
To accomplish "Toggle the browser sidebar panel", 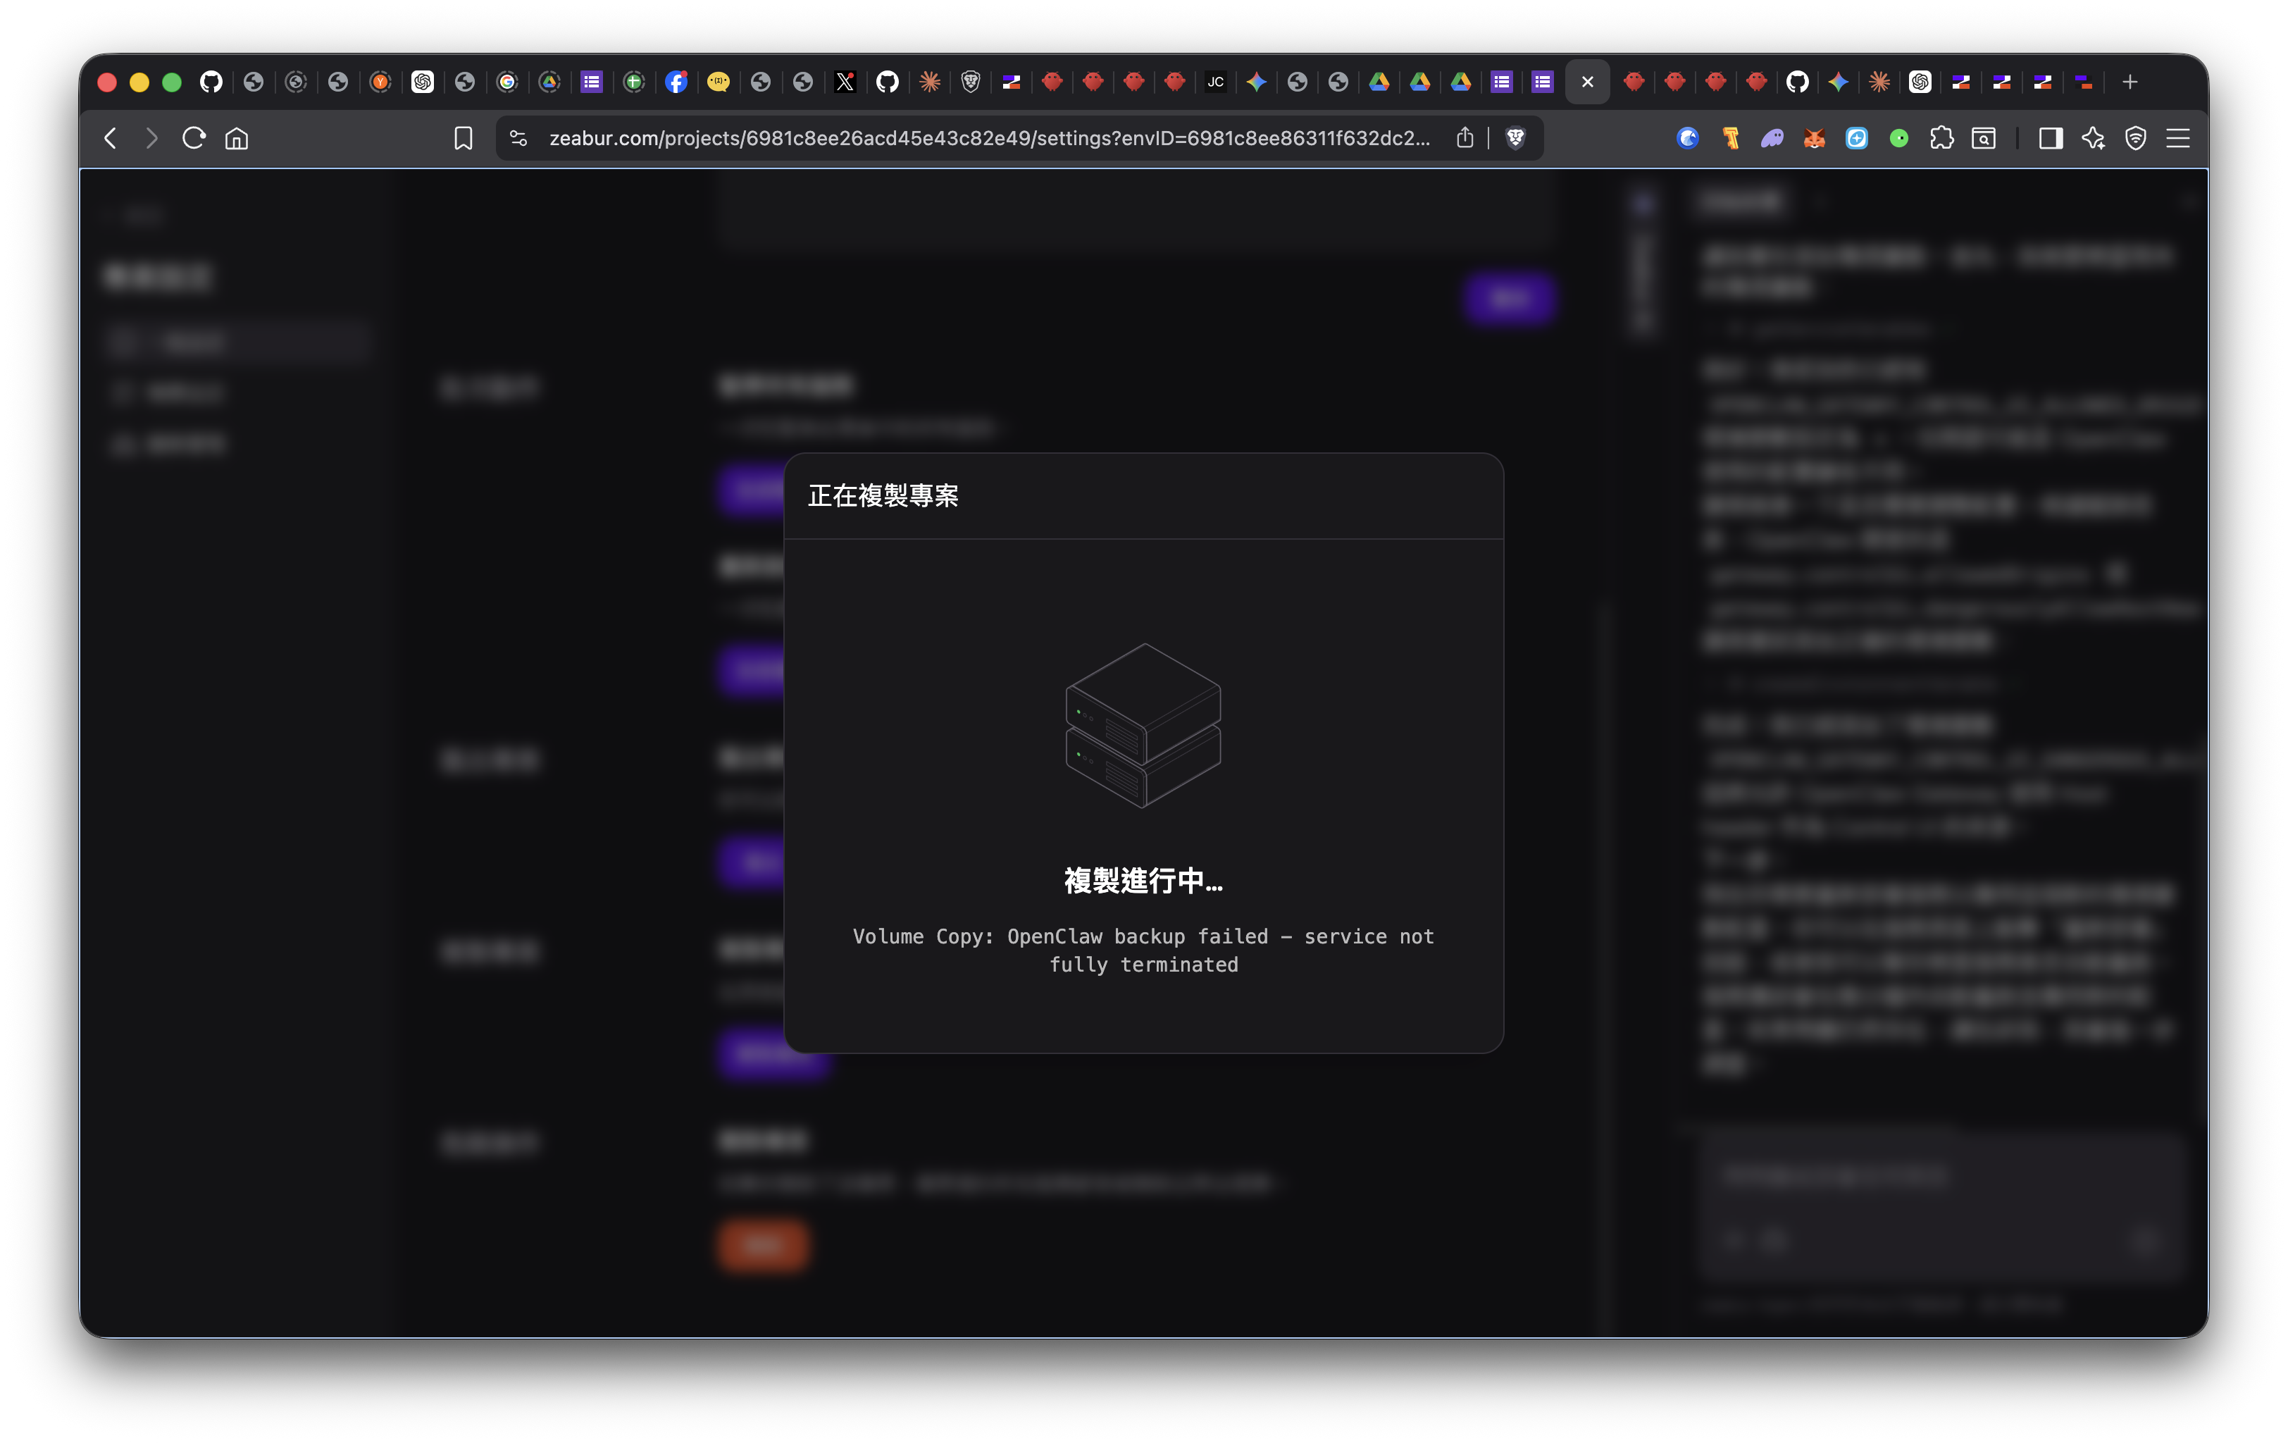I will (x=2051, y=139).
